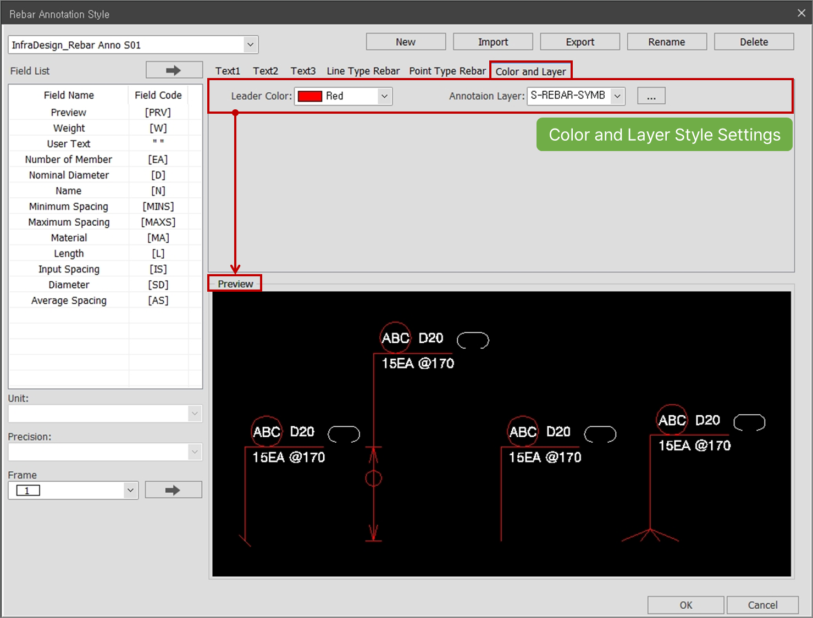
Task: Click the Field List arrow button
Action: point(174,70)
